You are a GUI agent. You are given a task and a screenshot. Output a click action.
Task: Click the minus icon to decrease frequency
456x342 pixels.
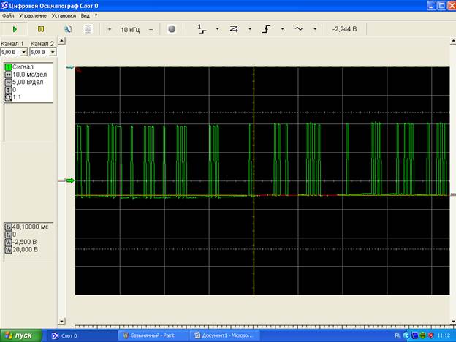pyautogui.click(x=151, y=29)
